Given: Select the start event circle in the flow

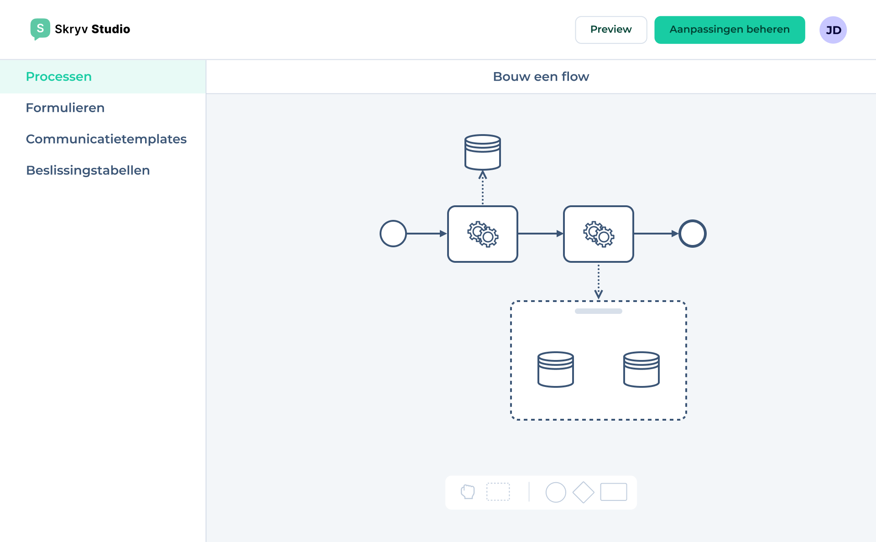Looking at the screenshot, I should pos(393,233).
